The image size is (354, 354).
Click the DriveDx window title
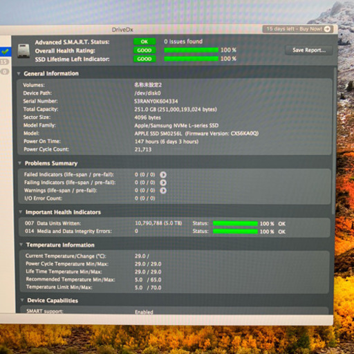122,30
